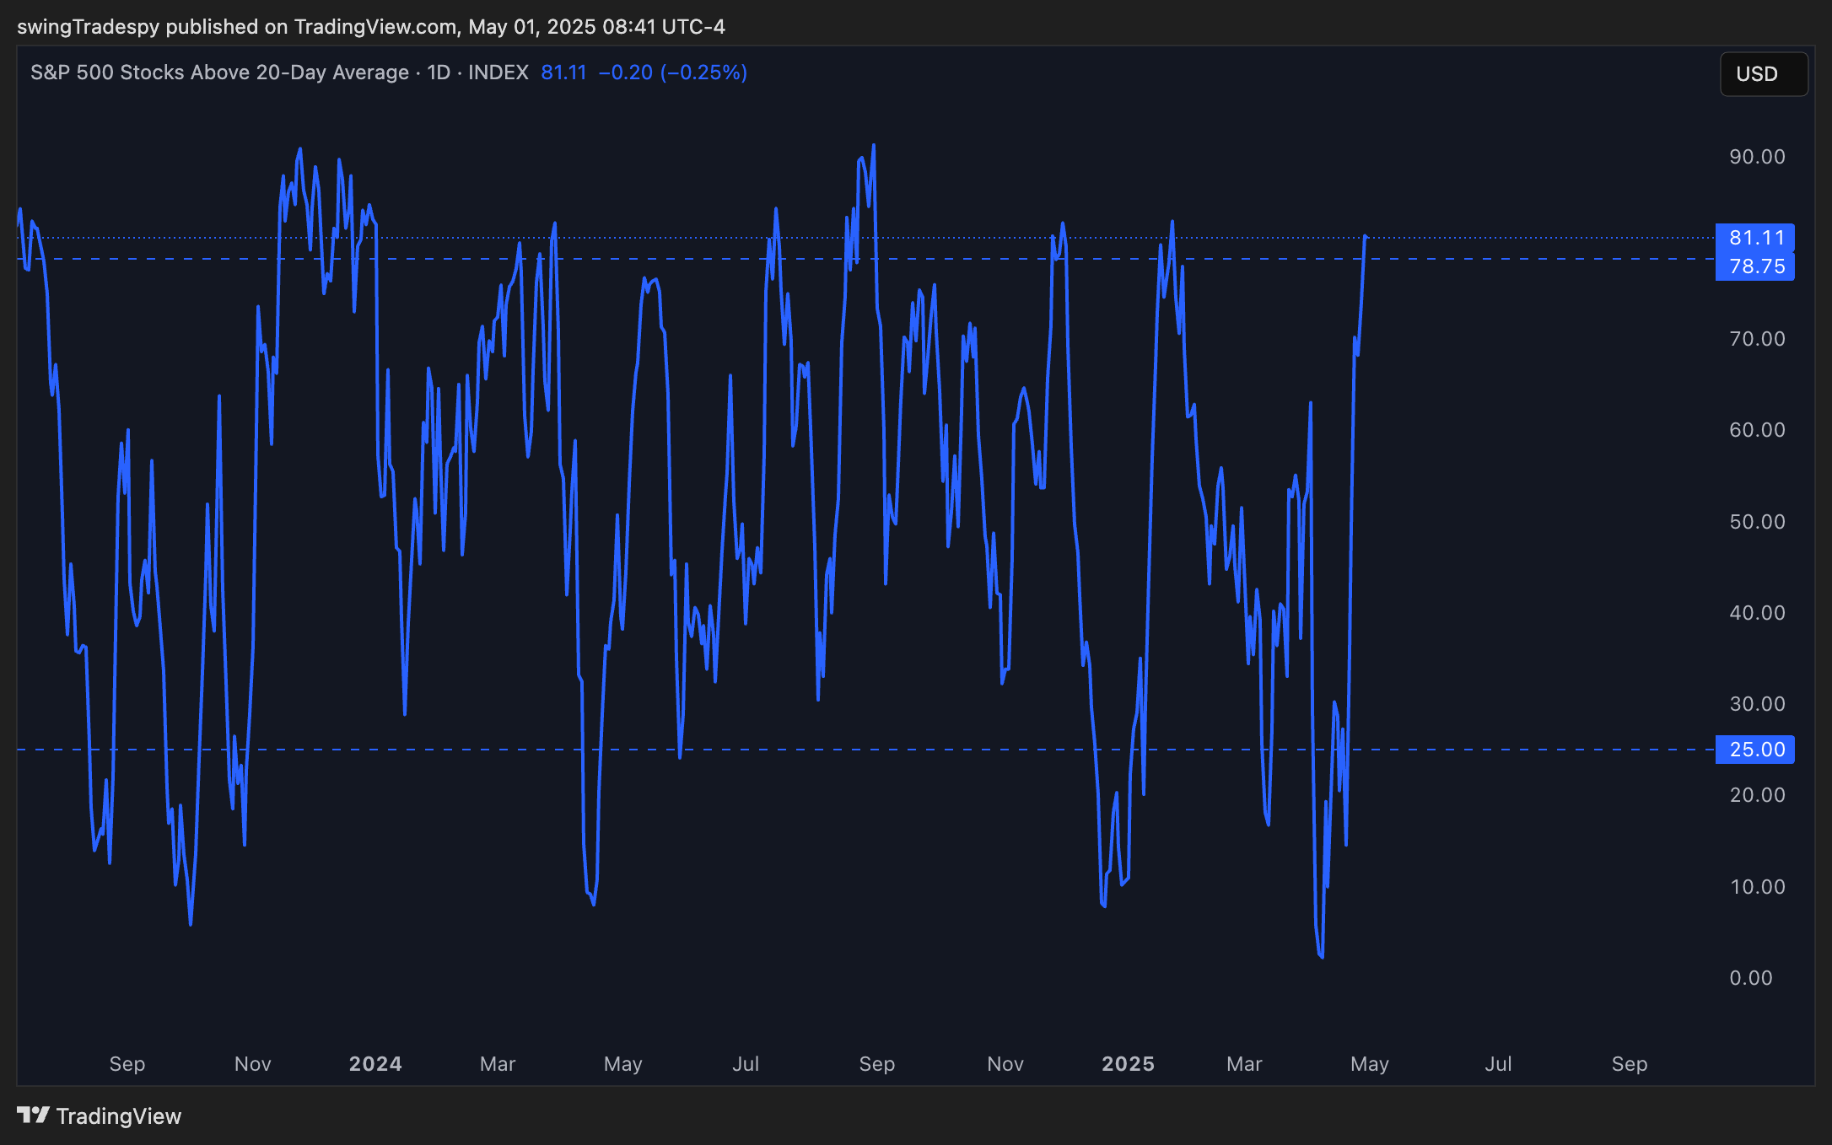Click the 10.00 price axis label
Screen dimensions: 1832x1145
pos(1757,887)
